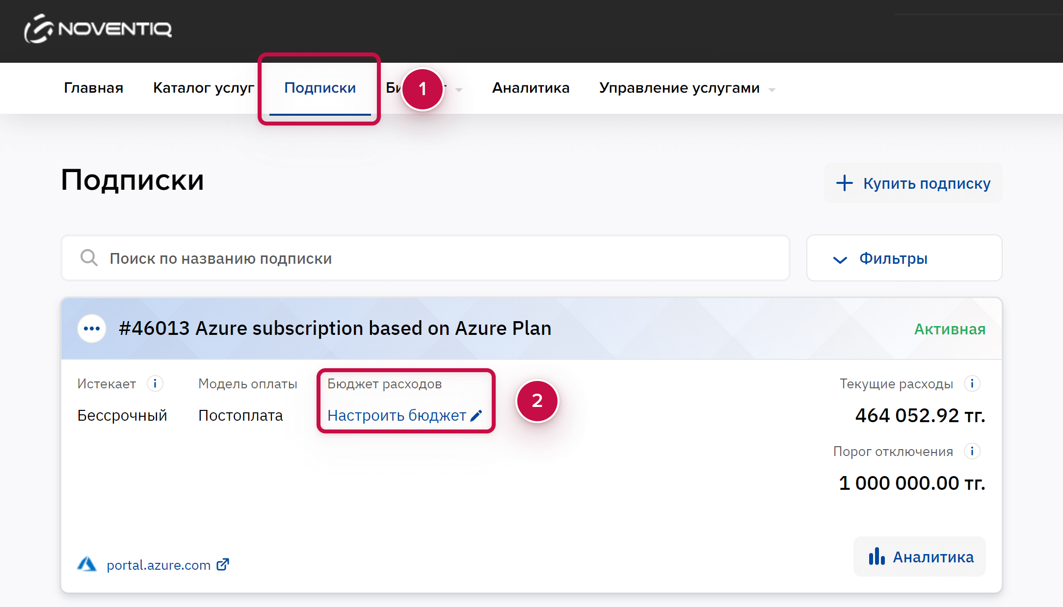Screen dimensions: 1063x607
Task: Open the Аналитика navigation item
Action: (x=531, y=88)
